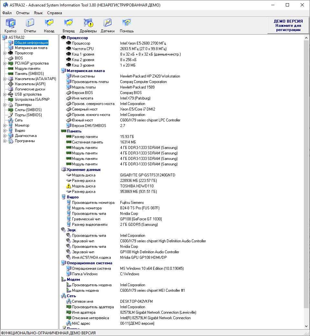
Task: Click the Звук section header icon
Action: pyautogui.click(x=63, y=230)
